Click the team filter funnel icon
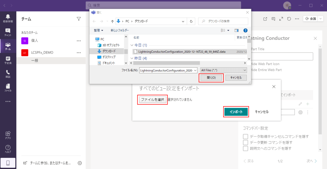Image resolution: width=327 pixels, height=169 pixels. tap(79, 19)
